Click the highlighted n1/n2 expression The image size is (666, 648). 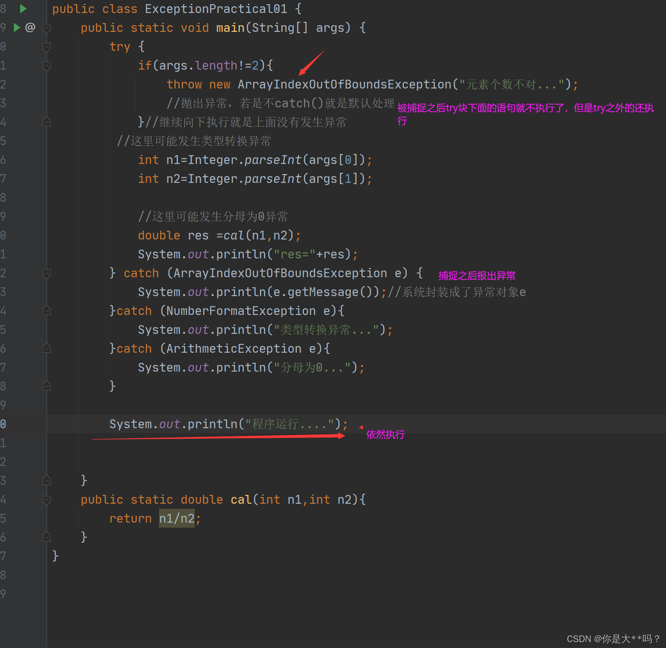coord(177,518)
